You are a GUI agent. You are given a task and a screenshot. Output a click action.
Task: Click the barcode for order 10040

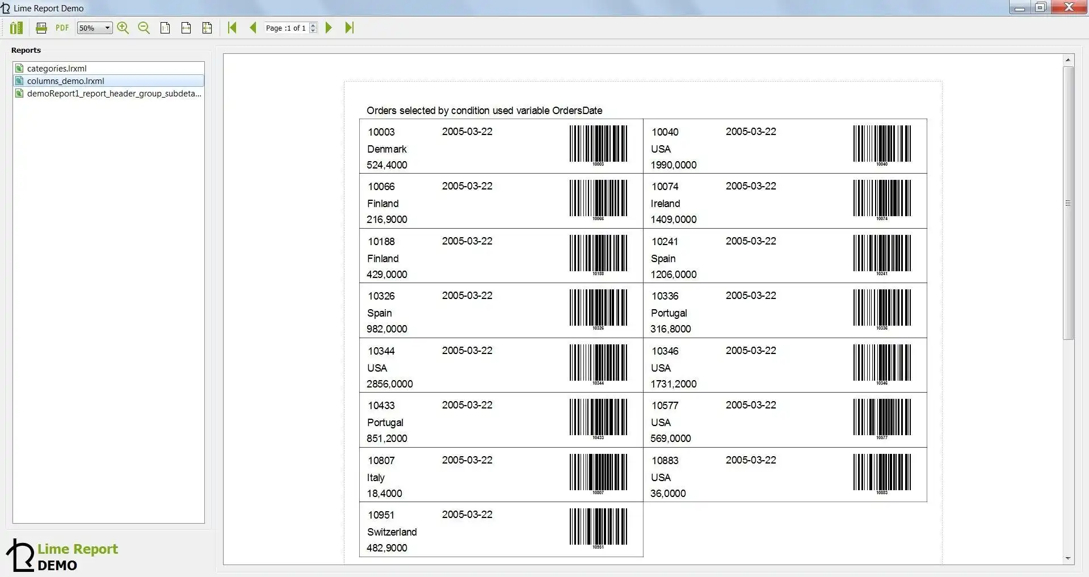pos(882,145)
